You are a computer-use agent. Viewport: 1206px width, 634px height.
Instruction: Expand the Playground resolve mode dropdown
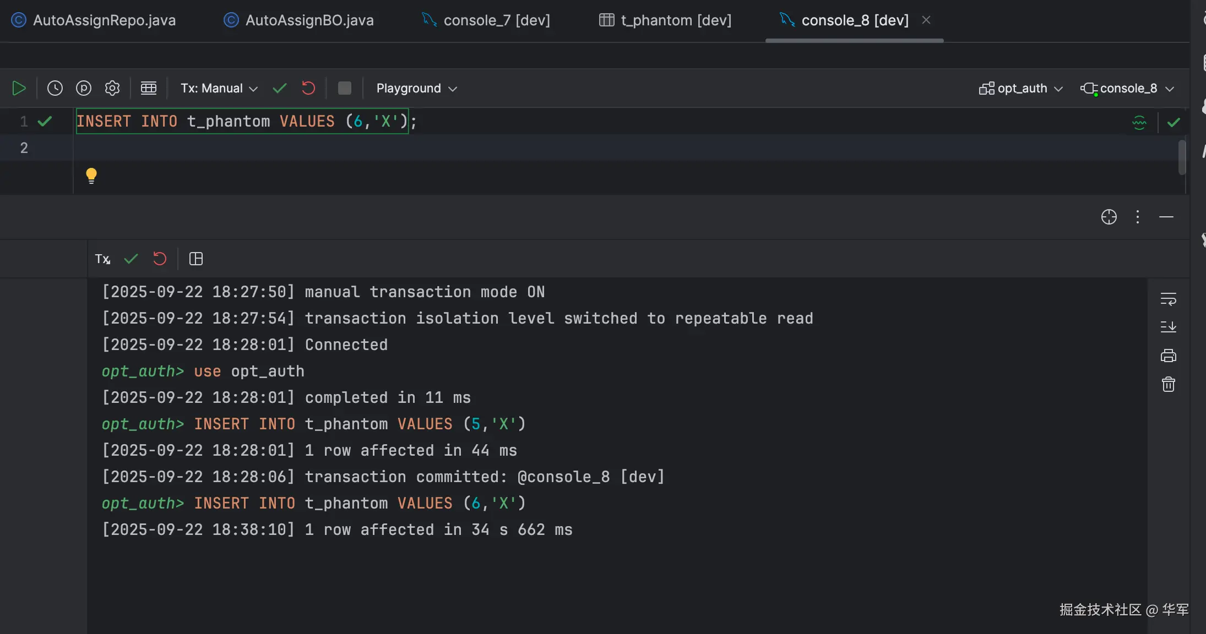[x=416, y=88]
